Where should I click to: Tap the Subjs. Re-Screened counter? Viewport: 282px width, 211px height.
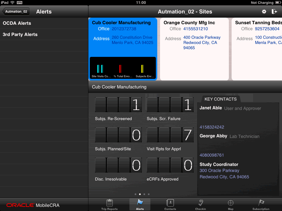(x=118, y=105)
